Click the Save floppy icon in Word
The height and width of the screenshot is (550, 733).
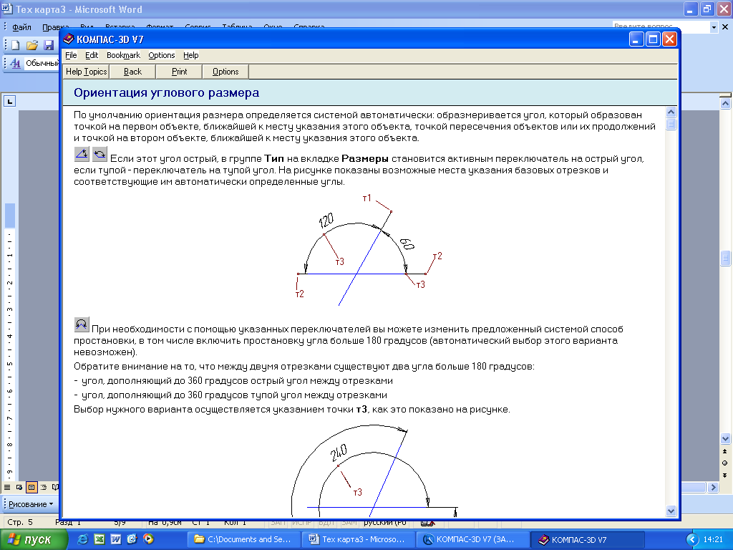(x=49, y=45)
